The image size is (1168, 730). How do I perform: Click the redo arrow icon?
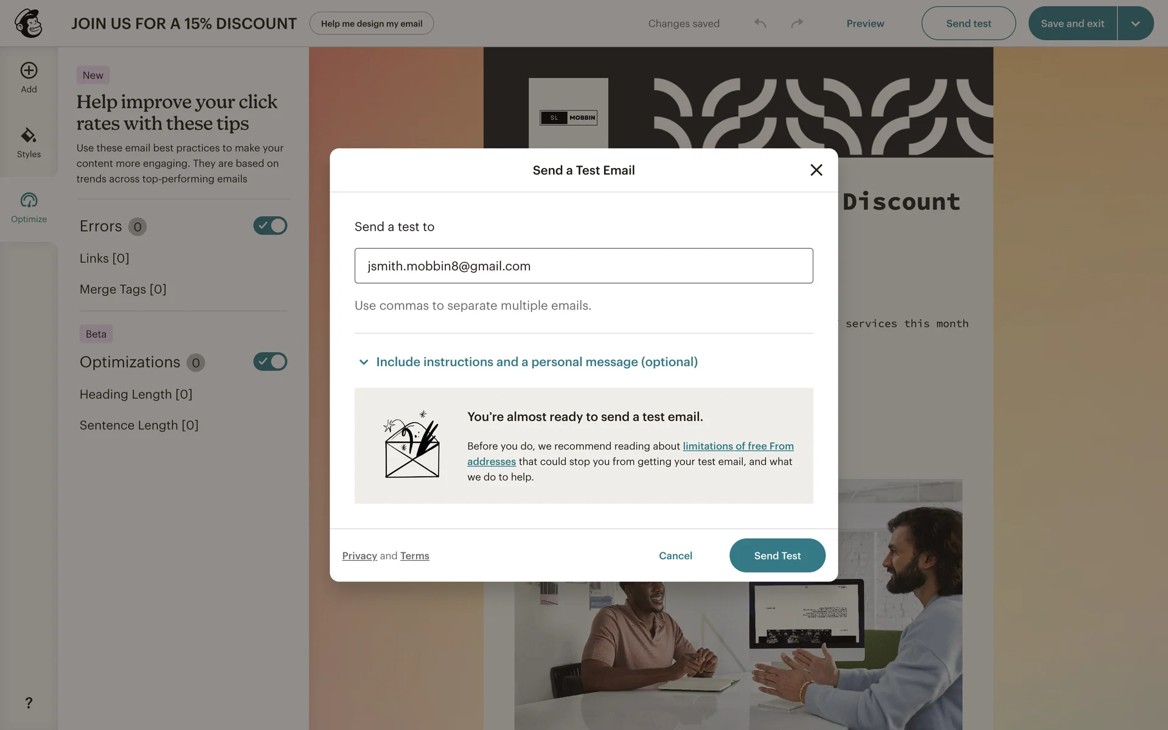click(x=797, y=23)
